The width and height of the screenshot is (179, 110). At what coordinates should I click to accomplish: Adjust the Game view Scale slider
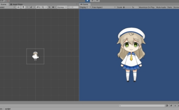pyautogui.click(x=127, y=7)
